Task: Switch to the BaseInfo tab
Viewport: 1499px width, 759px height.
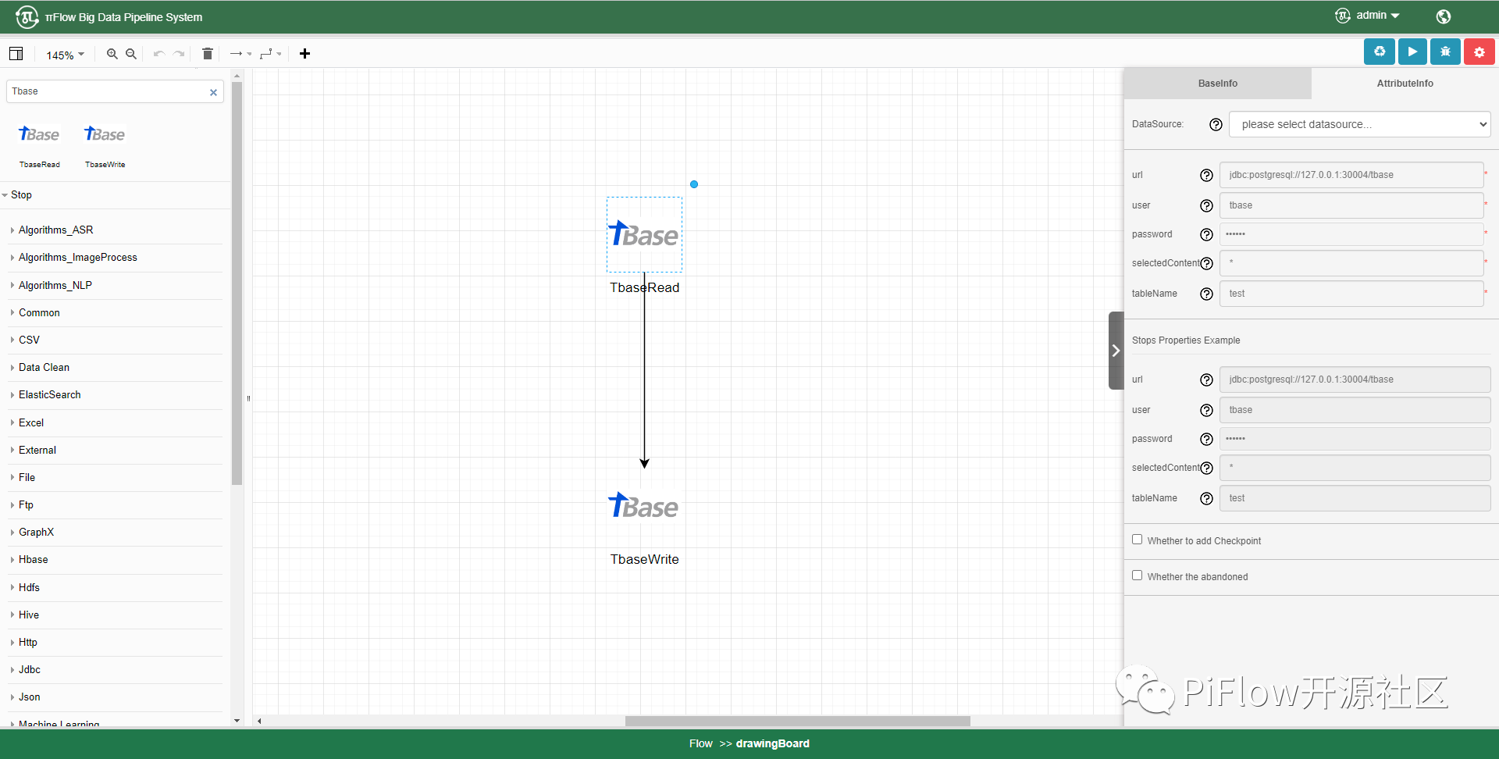Action: tap(1217, 84)
